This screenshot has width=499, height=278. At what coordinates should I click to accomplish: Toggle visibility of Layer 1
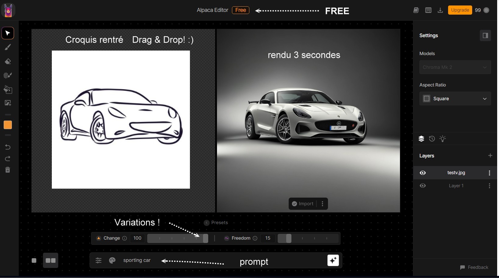pyautogui.click(x=423, y=186)
